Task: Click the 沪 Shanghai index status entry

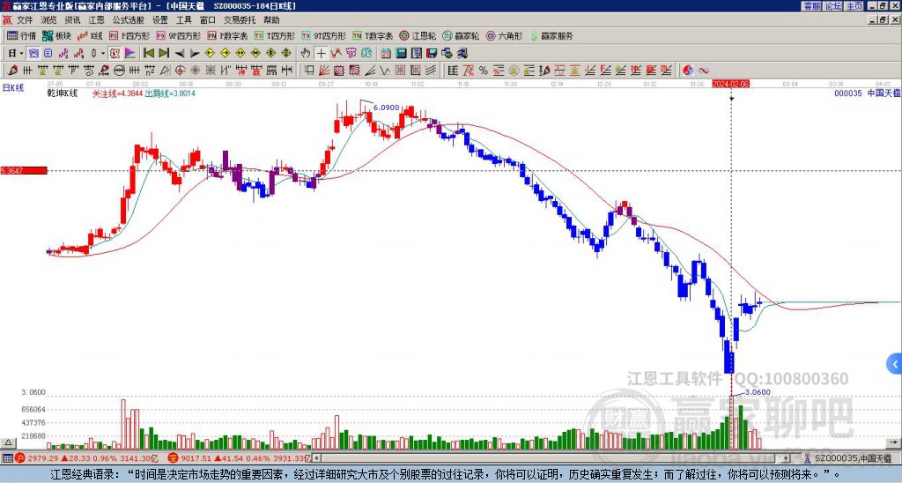Action: point(86,458)
